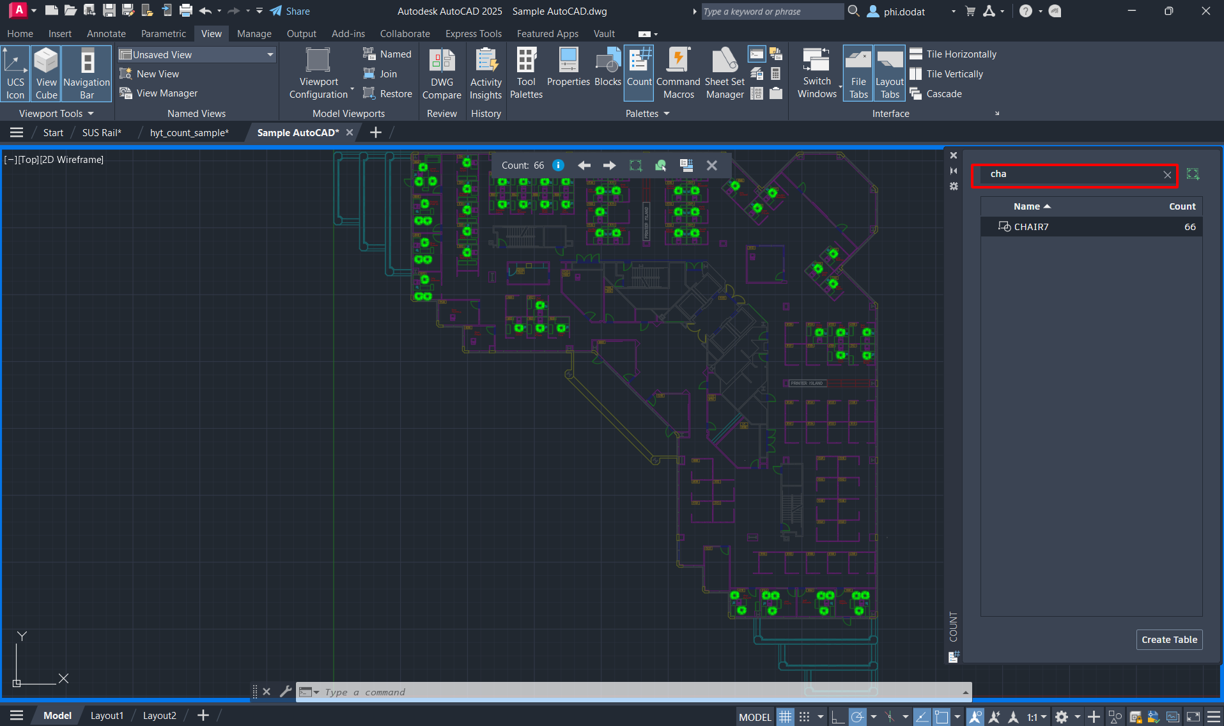Expand the Palettes panel dropdown

pos(647,114)
